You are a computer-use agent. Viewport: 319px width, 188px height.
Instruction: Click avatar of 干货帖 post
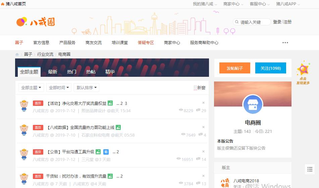coord(24,179)
